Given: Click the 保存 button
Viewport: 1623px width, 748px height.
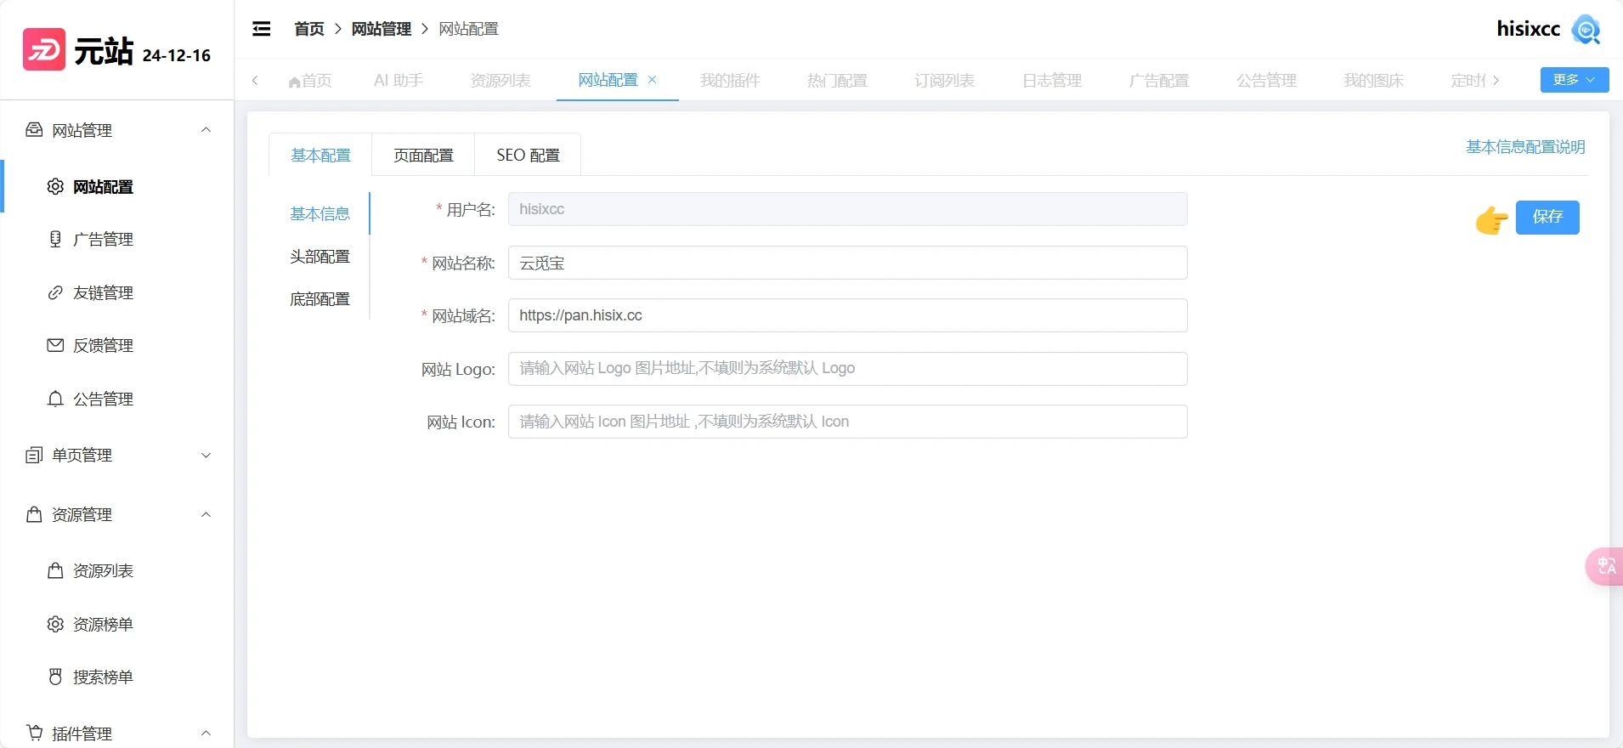Looking at the screenshot, I should pyautogui.click(x=1547, y=218).
